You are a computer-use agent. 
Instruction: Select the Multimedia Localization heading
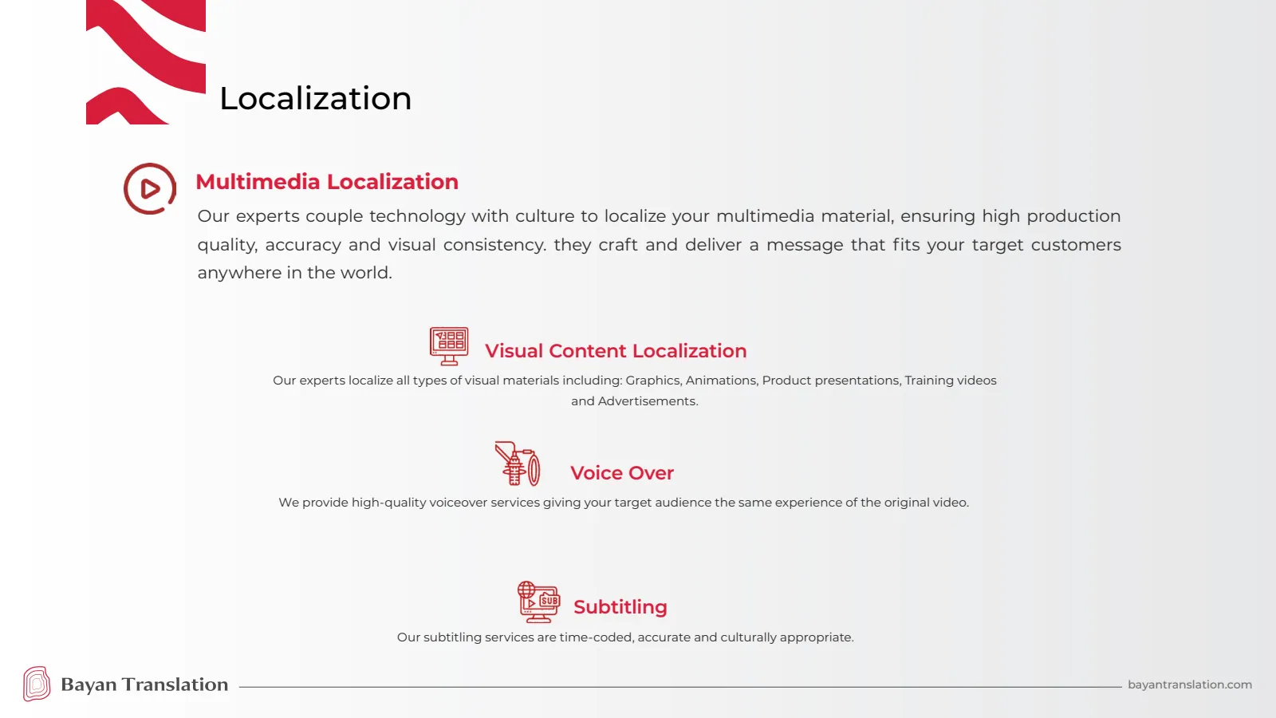327,182
